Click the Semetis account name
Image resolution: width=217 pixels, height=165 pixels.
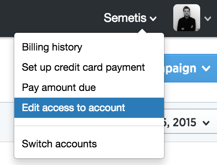click(125, 18)
